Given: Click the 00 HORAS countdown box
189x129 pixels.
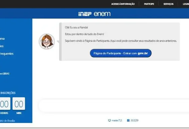Looking at the screenshot, I should pyautogui.click(x=5, y=104).
